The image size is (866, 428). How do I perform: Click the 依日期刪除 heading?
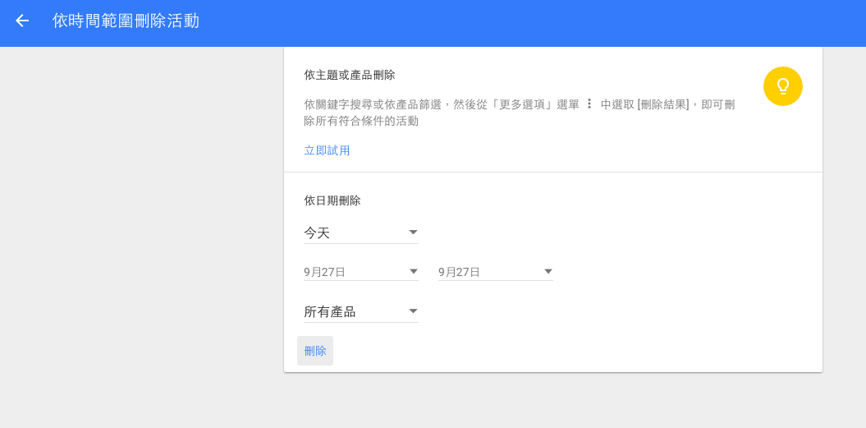point(332,200)
